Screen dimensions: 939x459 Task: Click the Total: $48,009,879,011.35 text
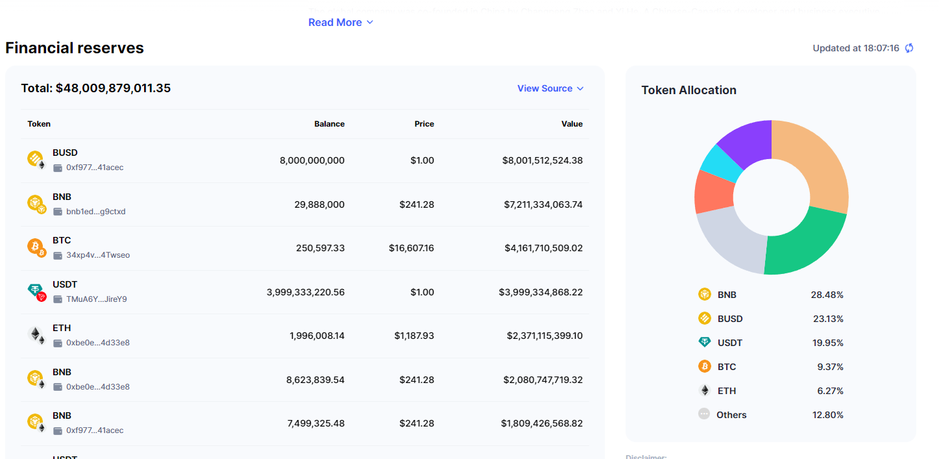(x=96, y=88)
